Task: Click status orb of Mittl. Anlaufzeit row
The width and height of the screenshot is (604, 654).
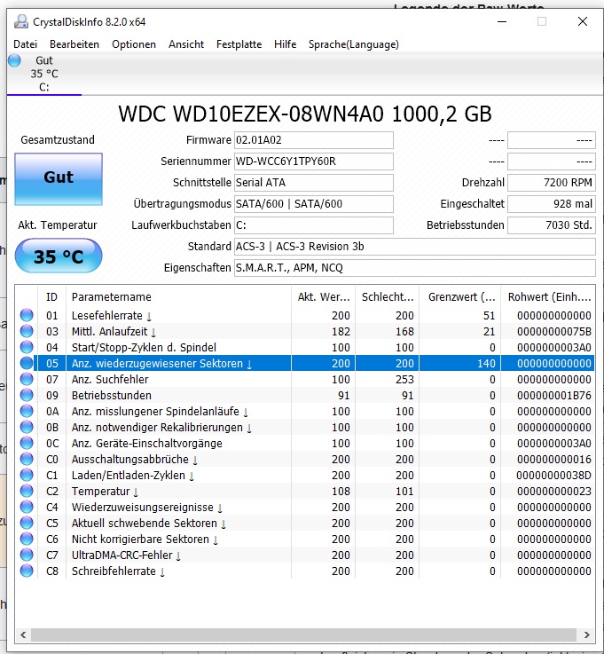Action: point(27,331)
